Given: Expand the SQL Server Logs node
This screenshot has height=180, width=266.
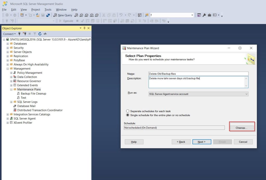Looking at the screenshot, I should pyautogui.click(x=11, y=102).
